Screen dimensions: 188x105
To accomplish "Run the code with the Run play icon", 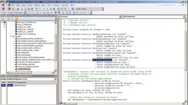I will 44,9.
